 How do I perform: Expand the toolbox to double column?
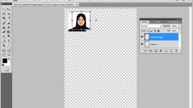[x=2, y=4]
